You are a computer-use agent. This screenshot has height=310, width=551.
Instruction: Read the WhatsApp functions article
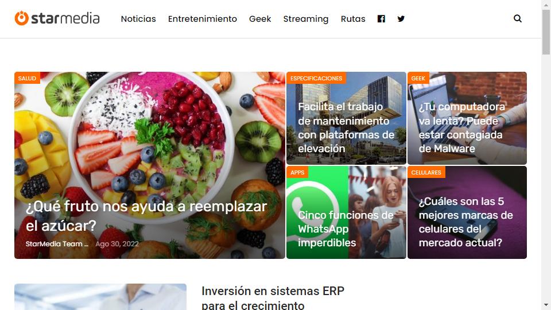click(346, 229)
